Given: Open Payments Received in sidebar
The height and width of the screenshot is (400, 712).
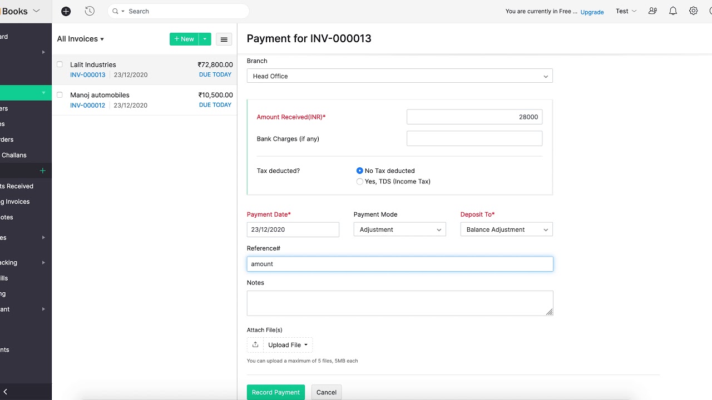Looking at the screenshot, I should (x=17, y=186).
